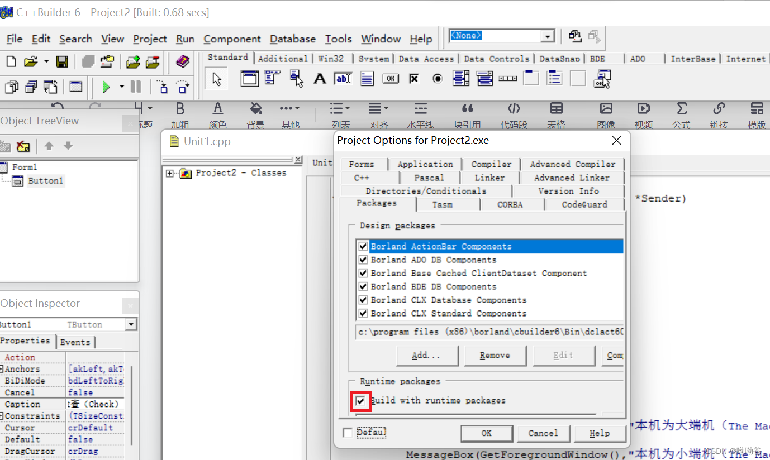
Task: Click the New Form icon
Action: point(75,87)
